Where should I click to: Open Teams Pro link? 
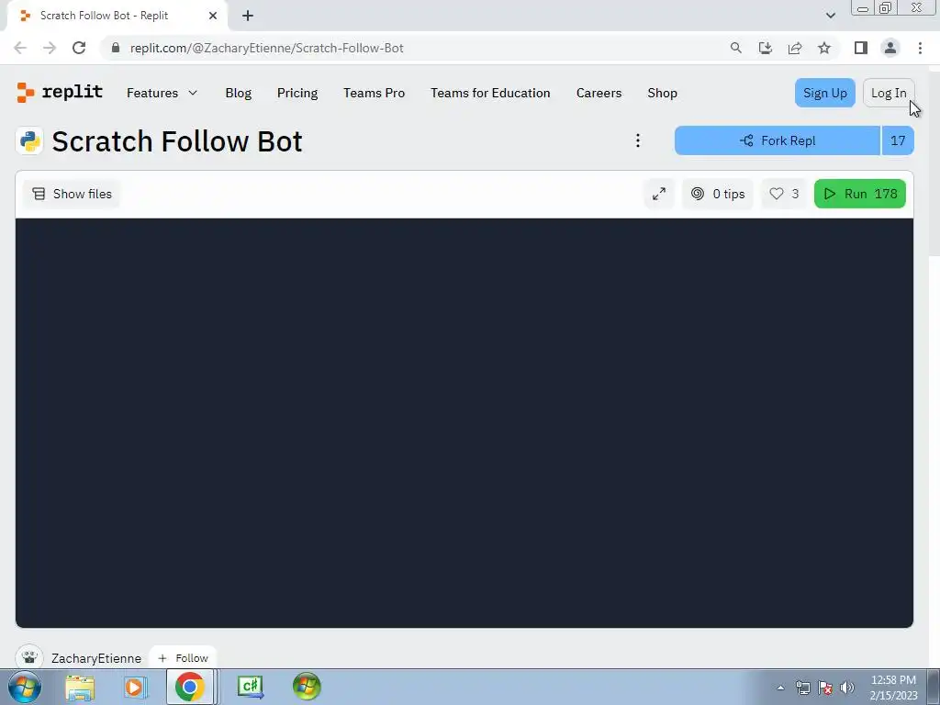[x=375, y=93]
